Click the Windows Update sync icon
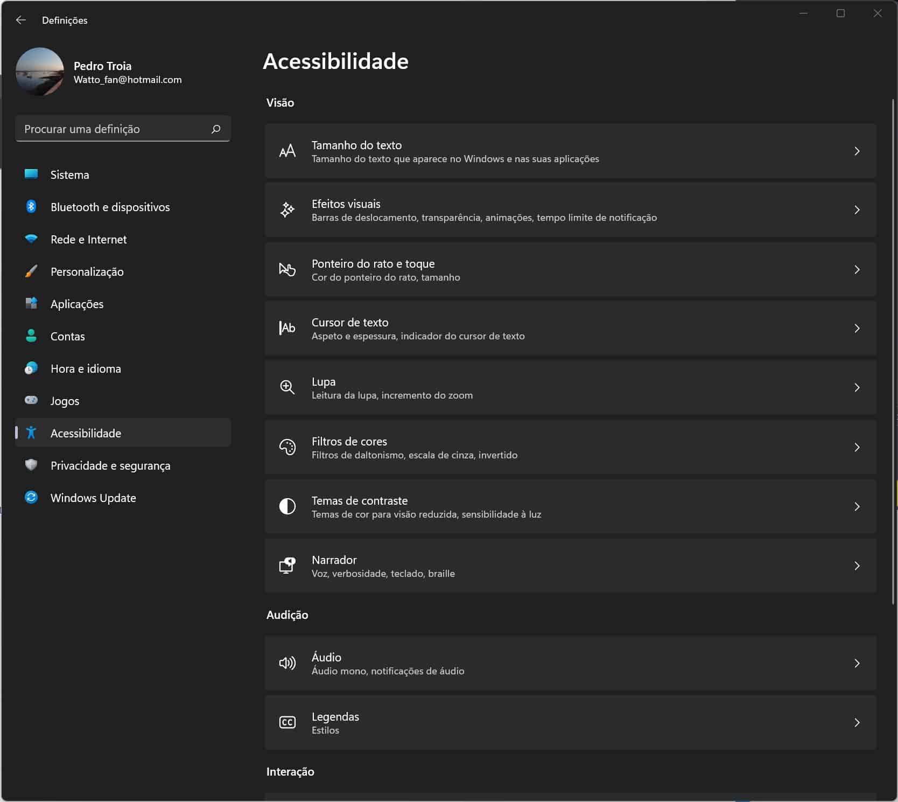 click(x=31, y=497)
